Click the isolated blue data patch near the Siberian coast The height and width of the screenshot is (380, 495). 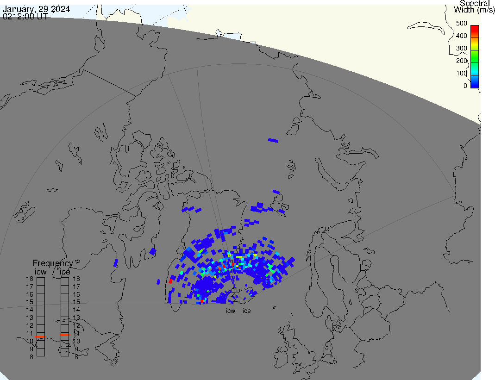273,140
